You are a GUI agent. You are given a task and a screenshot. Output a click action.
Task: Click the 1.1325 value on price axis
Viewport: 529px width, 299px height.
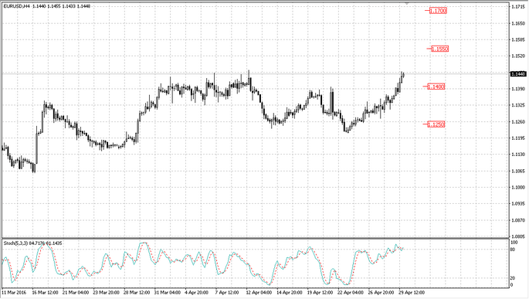[518, 105]
